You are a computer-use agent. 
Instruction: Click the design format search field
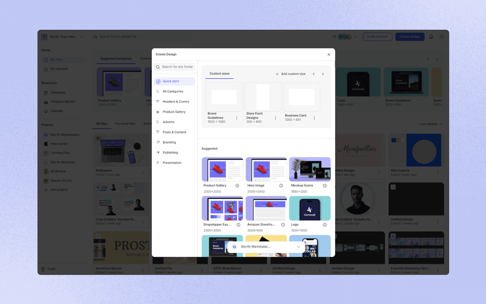click(x=176, y=67)
